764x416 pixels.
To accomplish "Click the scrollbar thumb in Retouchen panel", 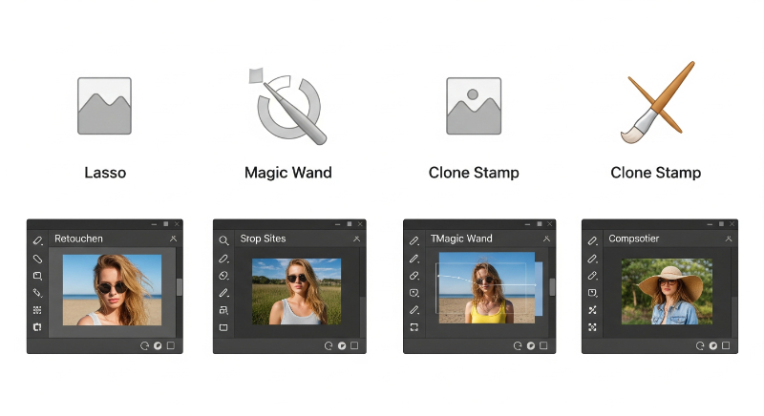I will [x=180, y=287].
